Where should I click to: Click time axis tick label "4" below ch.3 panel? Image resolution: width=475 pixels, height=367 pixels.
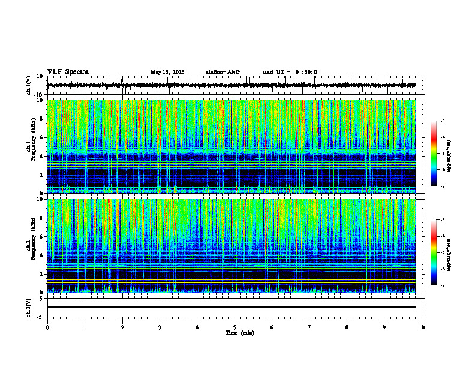197,327
